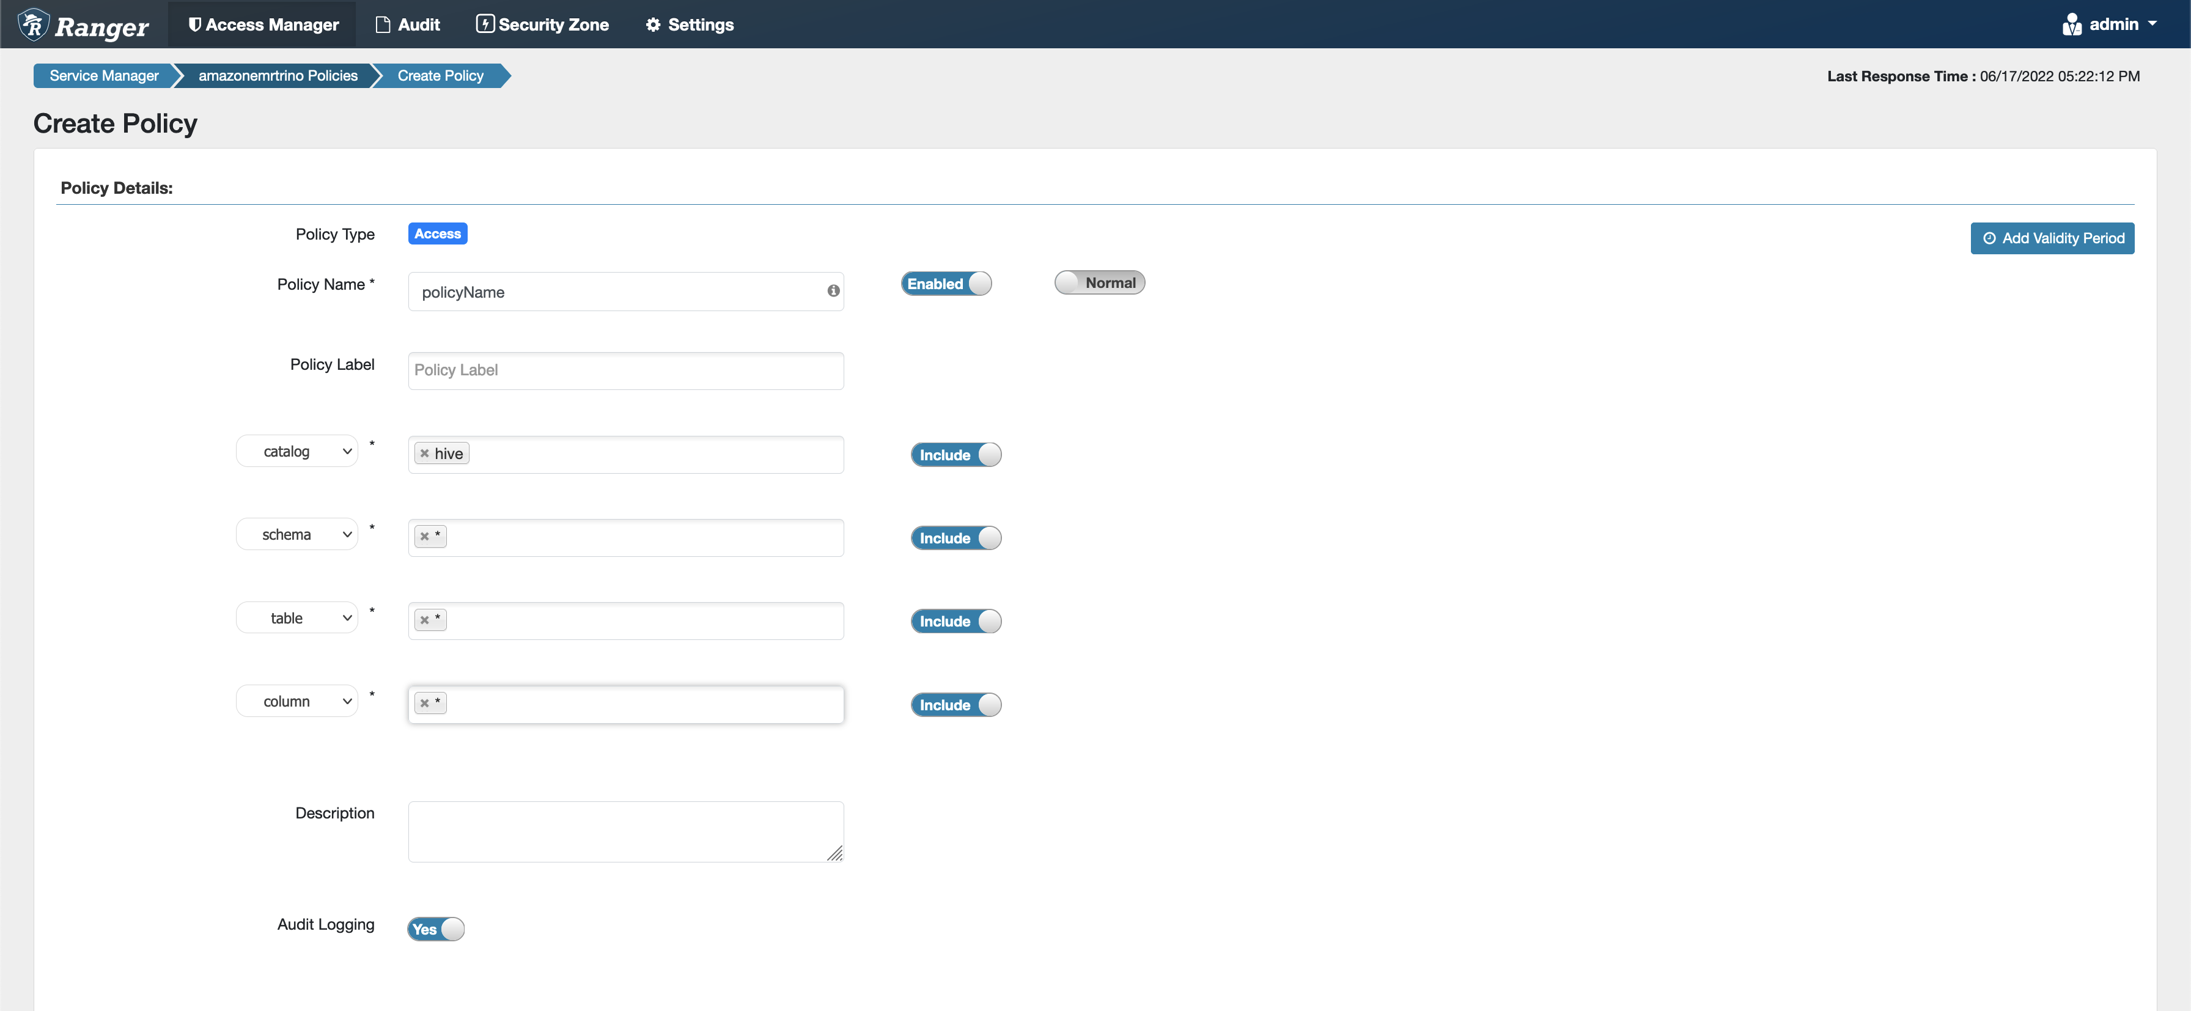Click the Settings gear icon
This screenshot has height=1011, width=2191.
[652, 24]
